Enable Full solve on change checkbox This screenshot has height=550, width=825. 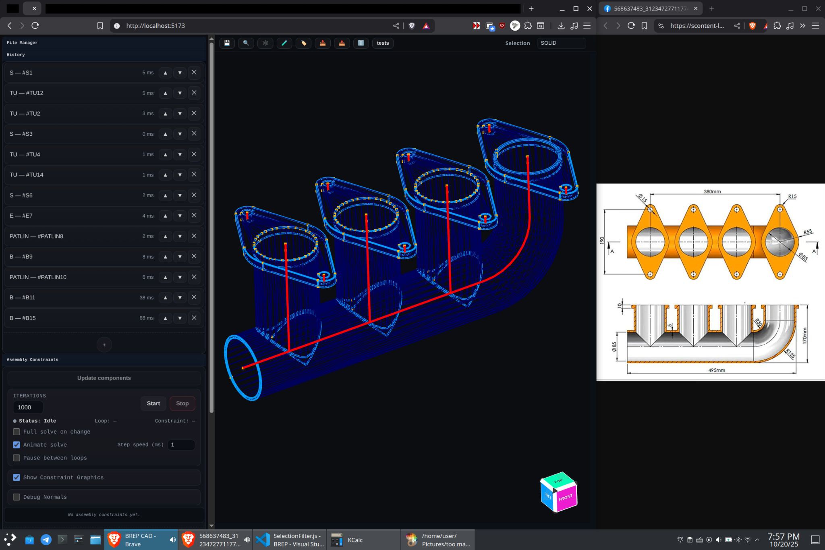coord(17,432)
